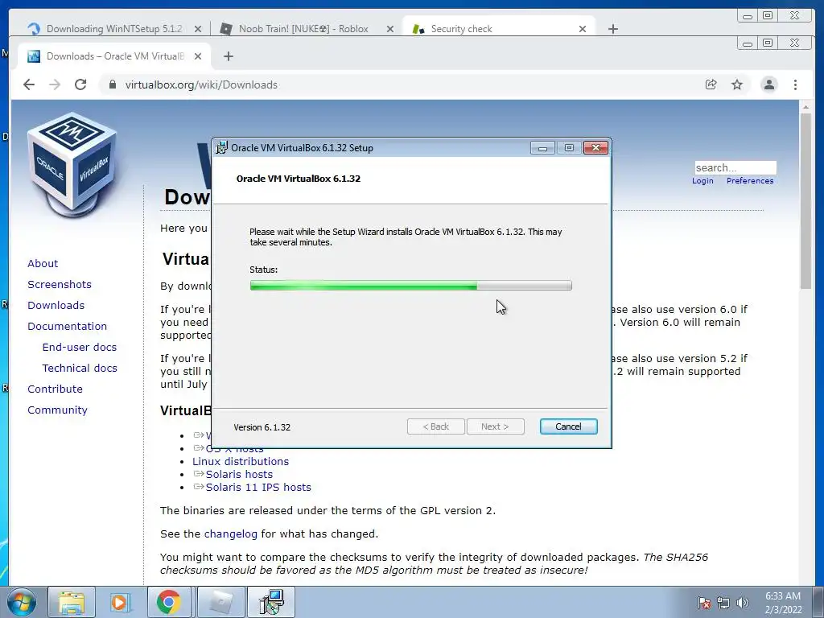Open Windows Explorer from taskbar

pyautogui.click(x=72, y=602)
